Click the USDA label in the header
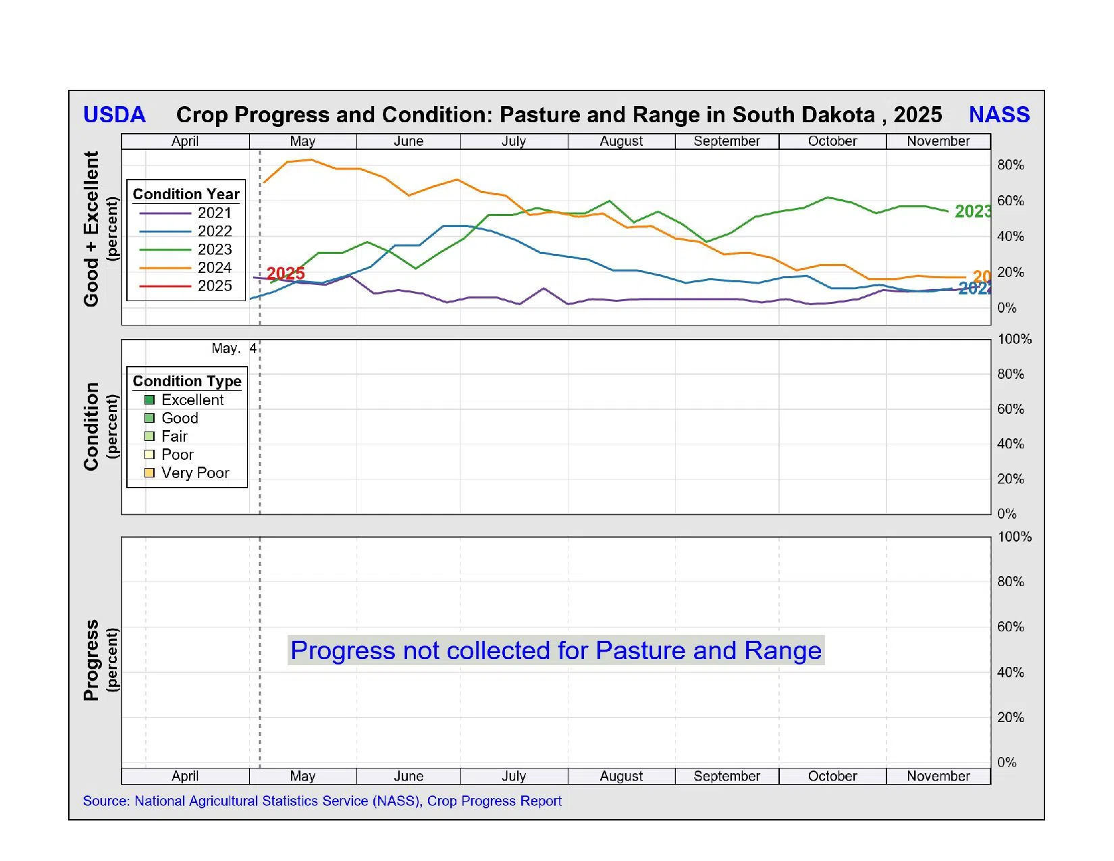This screenshot has width=1114, height=861. click(114, 115)
